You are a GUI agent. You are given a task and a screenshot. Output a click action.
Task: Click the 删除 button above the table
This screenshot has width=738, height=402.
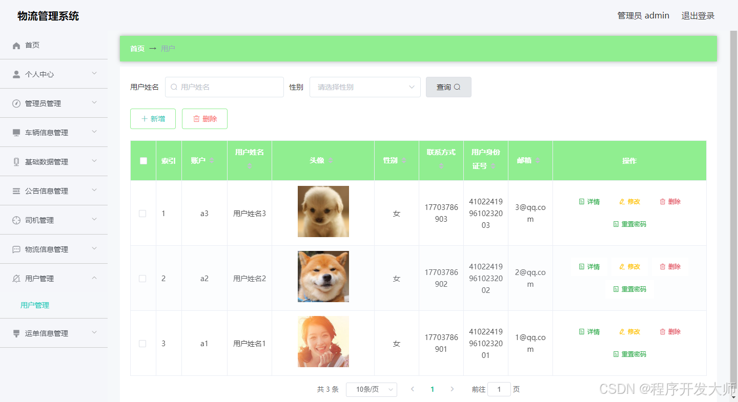click(204, 119)
